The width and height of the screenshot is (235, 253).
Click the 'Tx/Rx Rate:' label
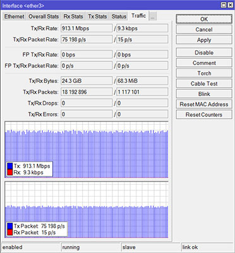[x=45, y=28]
